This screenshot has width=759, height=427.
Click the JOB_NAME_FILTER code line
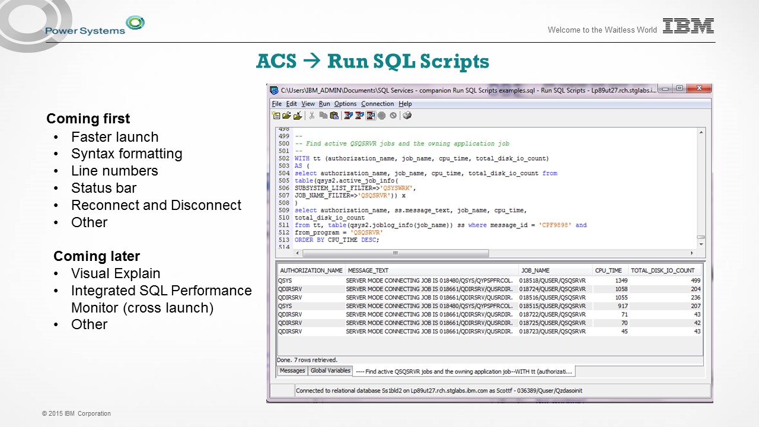[x=350, y=195]
